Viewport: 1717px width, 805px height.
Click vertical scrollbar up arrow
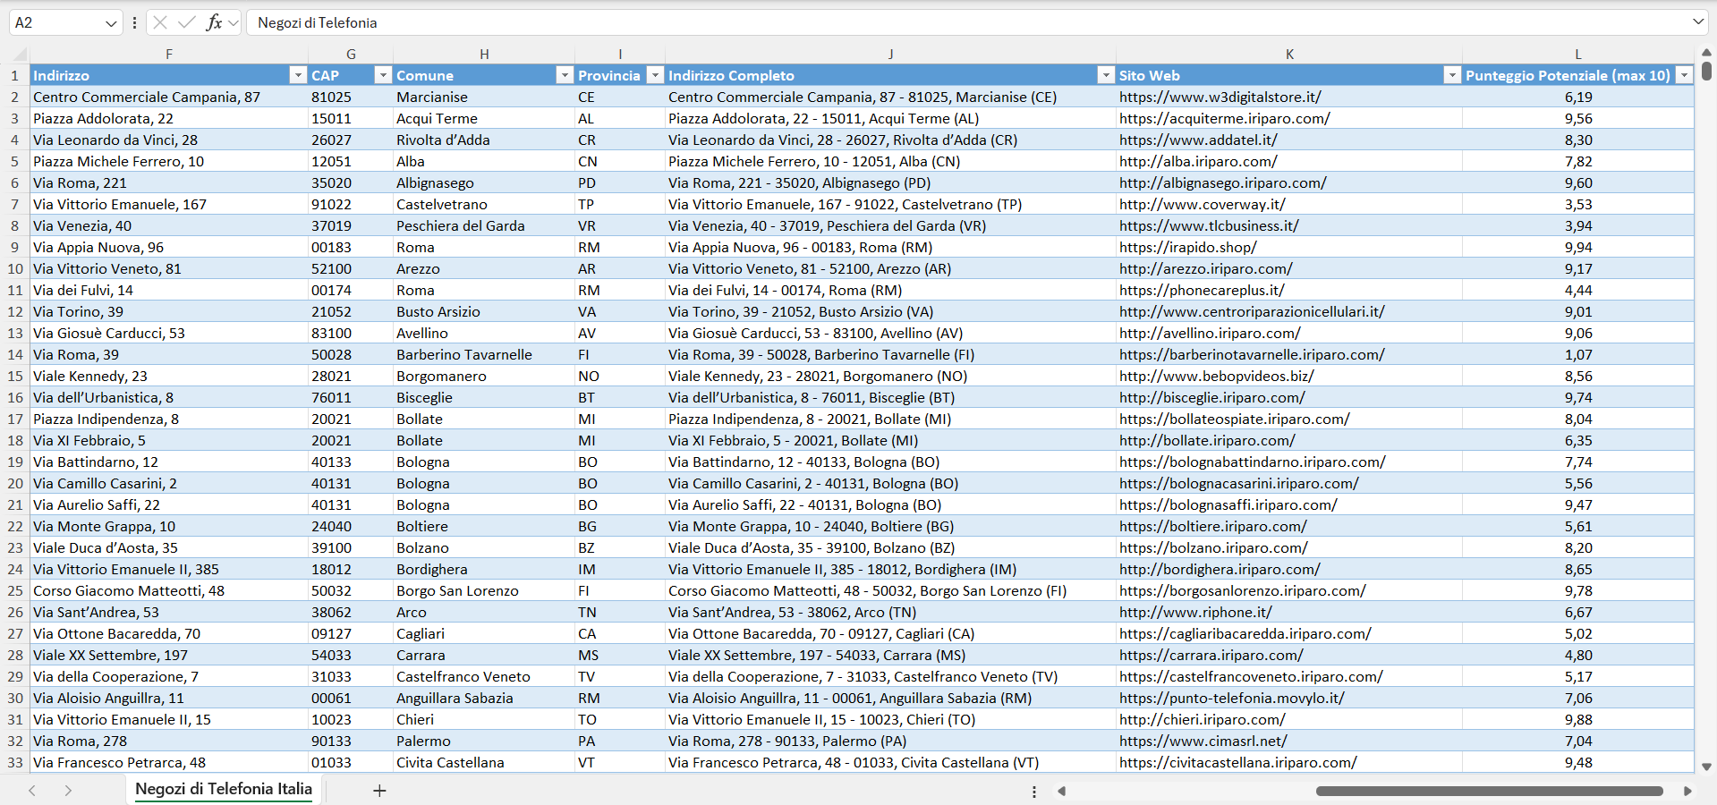point(1706,53)
